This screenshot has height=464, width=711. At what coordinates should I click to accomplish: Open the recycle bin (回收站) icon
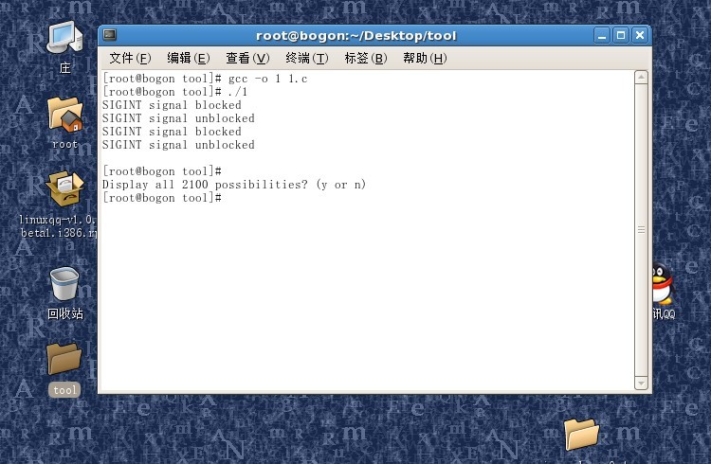pos(64,284)
